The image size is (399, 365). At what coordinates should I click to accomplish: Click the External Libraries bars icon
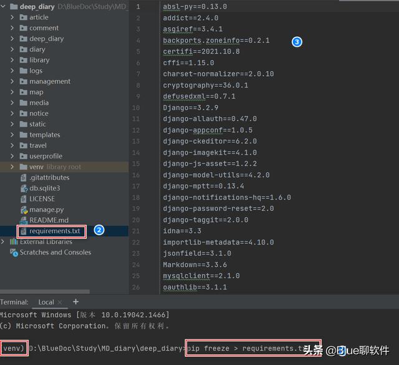tap(14, 241)
